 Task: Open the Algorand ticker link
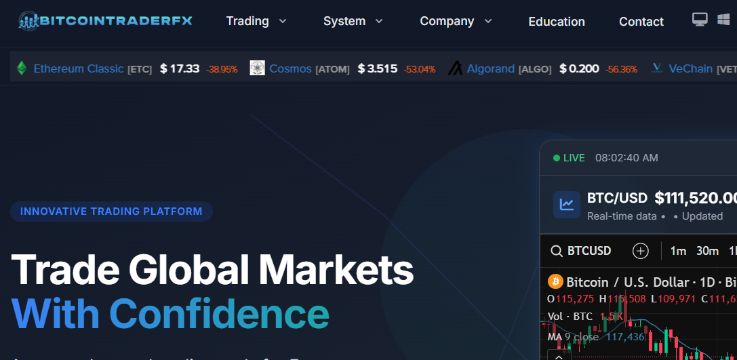pos(491,68)
